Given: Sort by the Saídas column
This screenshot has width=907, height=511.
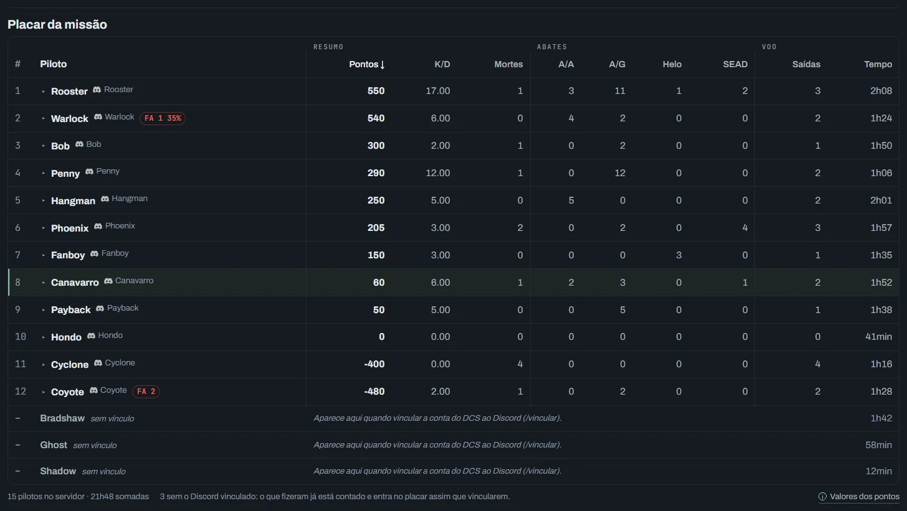Looking at the screenshot, I should point(806,64).
